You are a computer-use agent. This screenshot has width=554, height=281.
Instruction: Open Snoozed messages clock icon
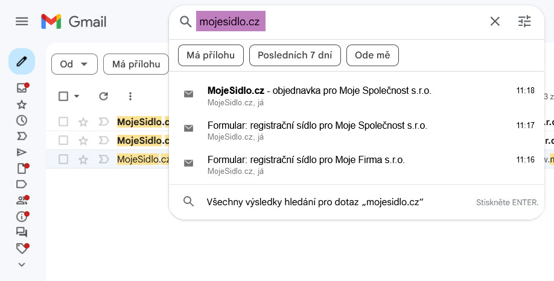coord(22,120)
